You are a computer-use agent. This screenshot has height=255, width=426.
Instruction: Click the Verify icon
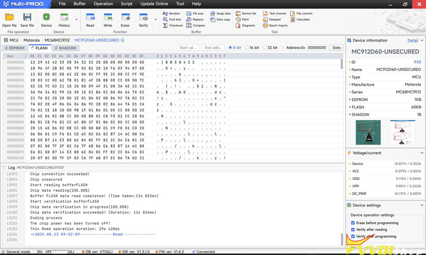click(x=144, y=18)
